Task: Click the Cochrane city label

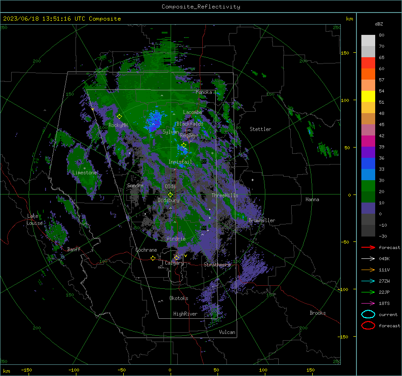Action: pos(146,250)
